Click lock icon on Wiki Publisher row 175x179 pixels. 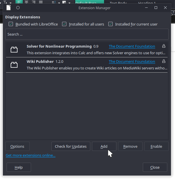click(164, 61)
